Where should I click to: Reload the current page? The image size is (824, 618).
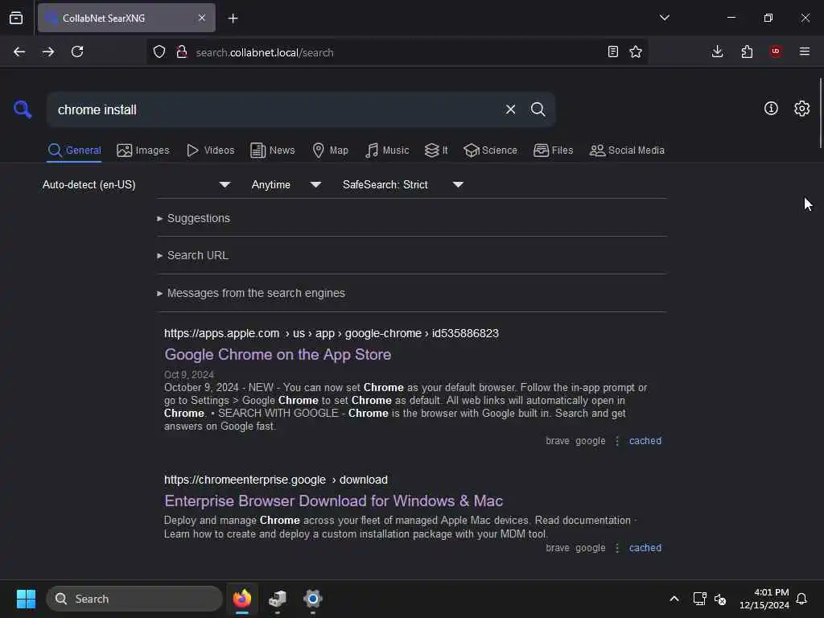[77, 51]
